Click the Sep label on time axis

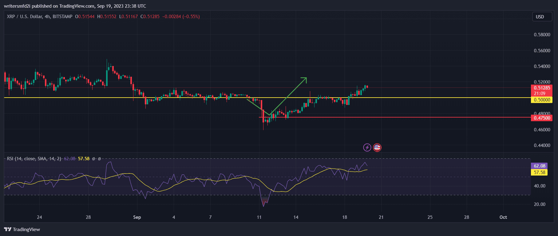point(137,217)
